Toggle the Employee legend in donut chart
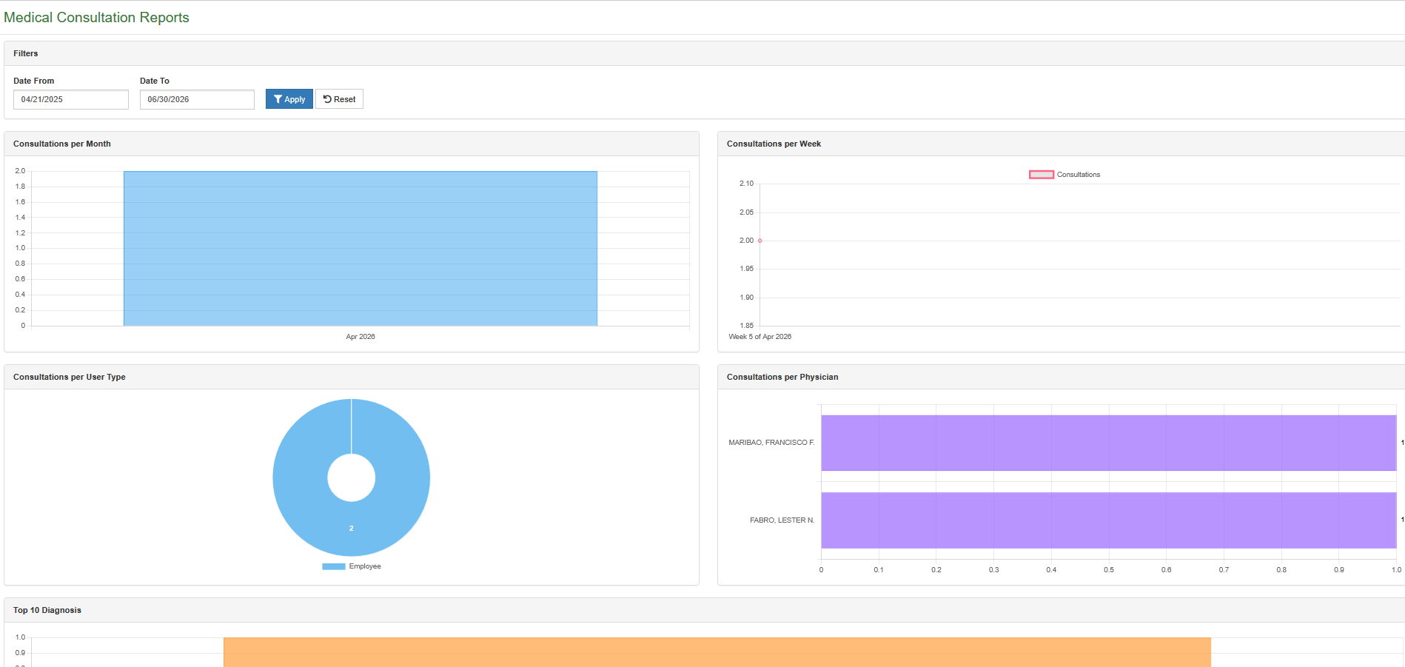This screenshot has width=1405, height=667. [352, 566]
